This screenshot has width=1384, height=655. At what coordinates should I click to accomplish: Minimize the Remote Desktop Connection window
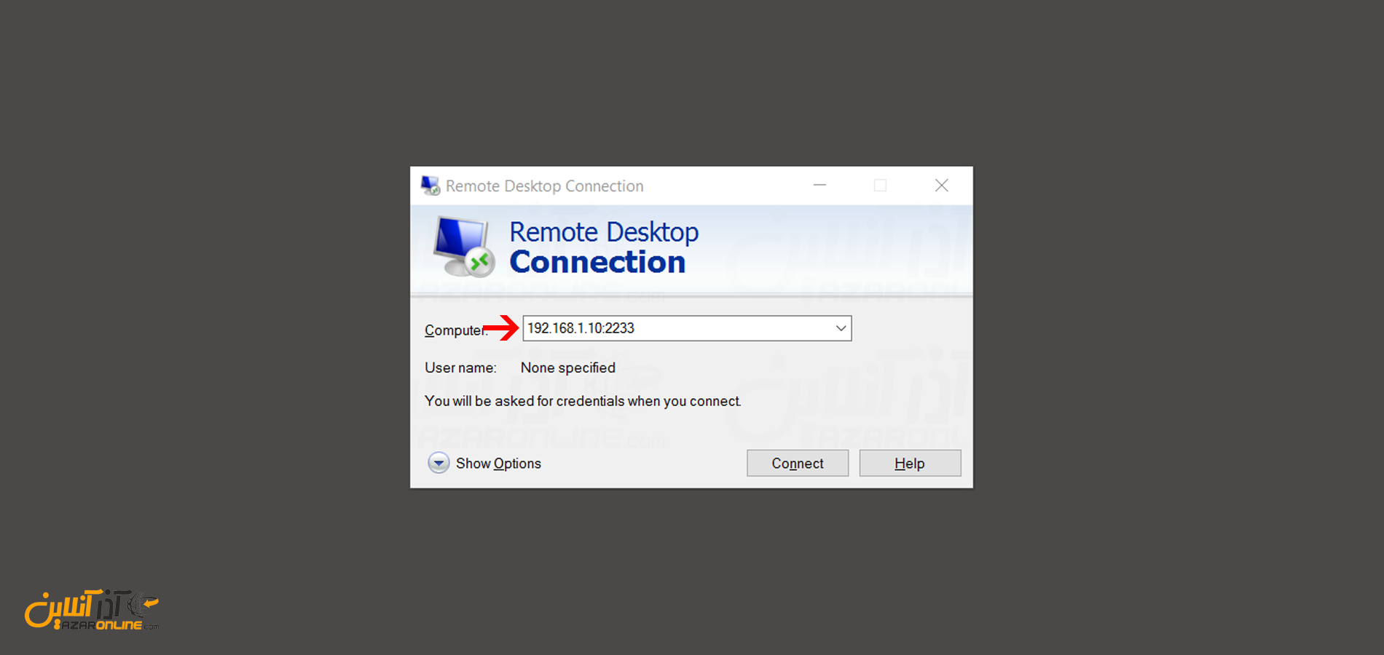[819, 186]
